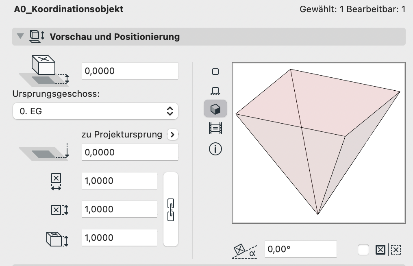Click the solid mirror object icon
The image size is (413, 266).
(x=380, y=250)
